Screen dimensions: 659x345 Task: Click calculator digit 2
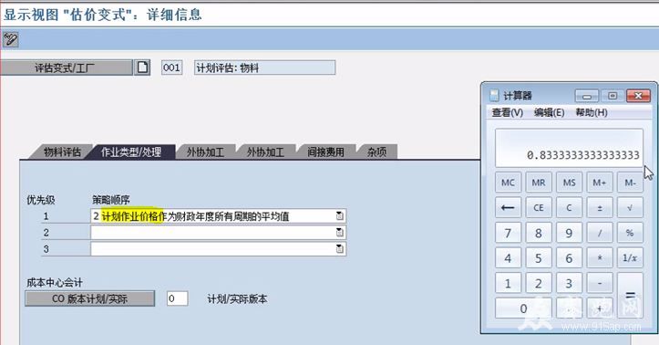point(539,283)
